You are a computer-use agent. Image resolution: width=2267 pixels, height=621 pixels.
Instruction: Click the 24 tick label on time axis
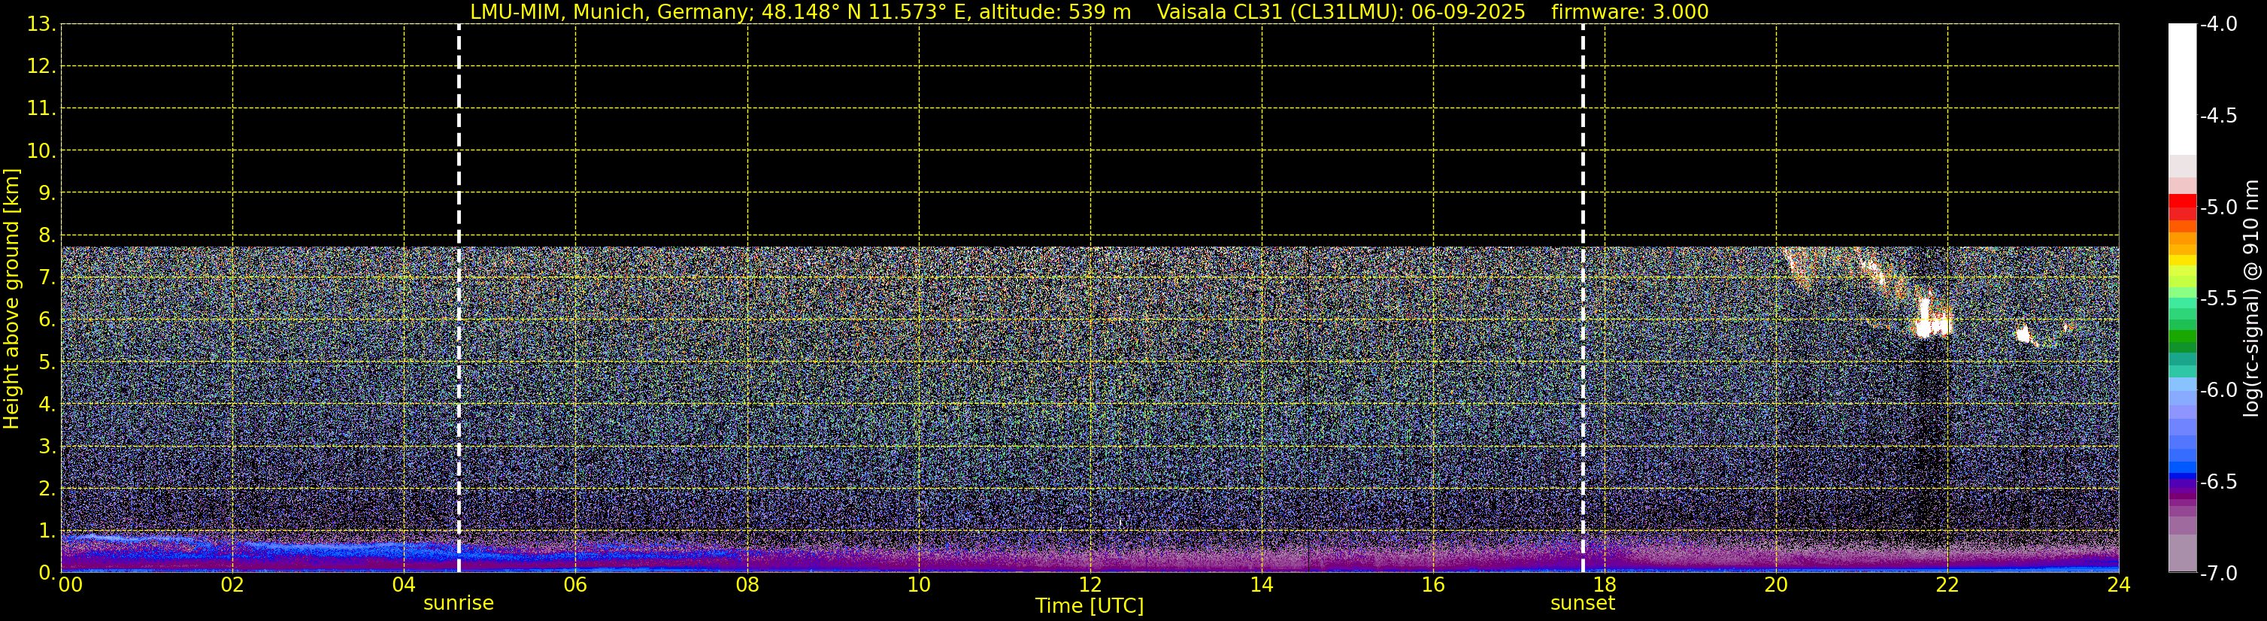(x=2118, y=586)
